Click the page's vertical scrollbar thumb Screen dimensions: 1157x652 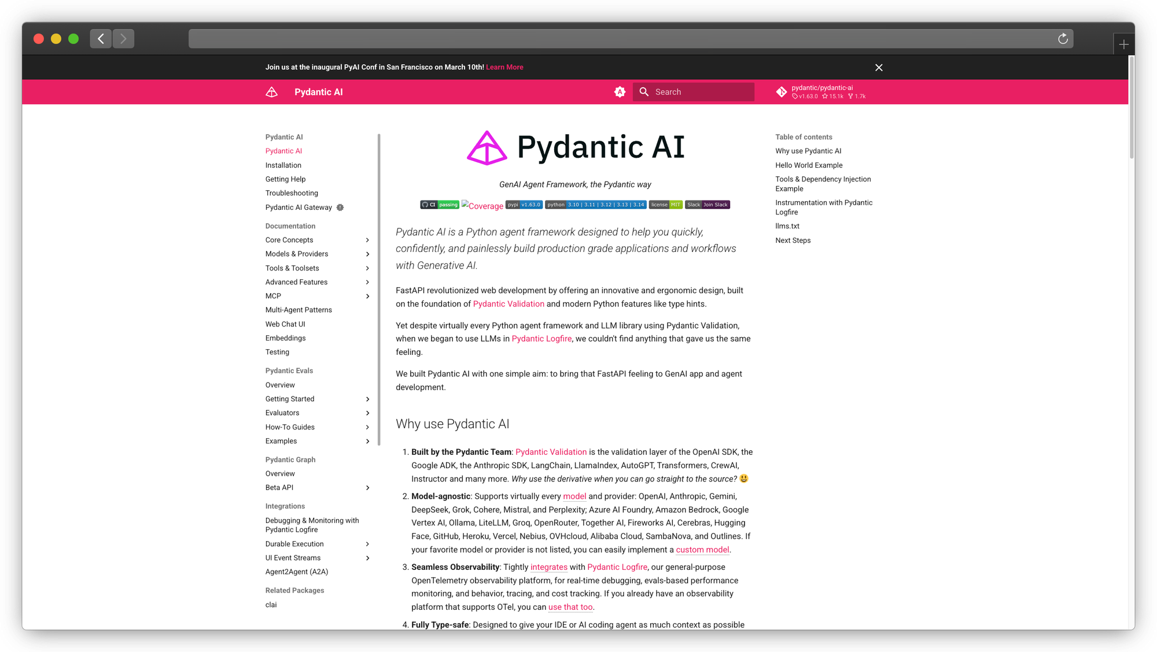[1132, 107]
